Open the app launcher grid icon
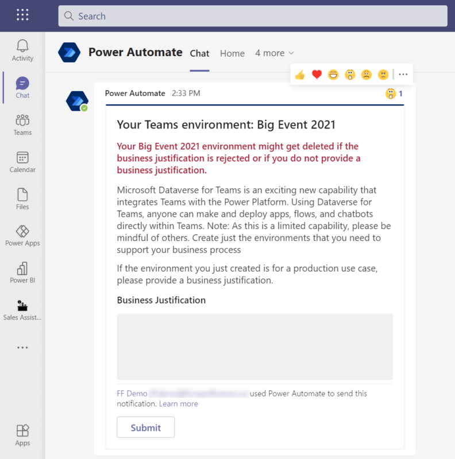455x459 pixels. tap(22, 15)
